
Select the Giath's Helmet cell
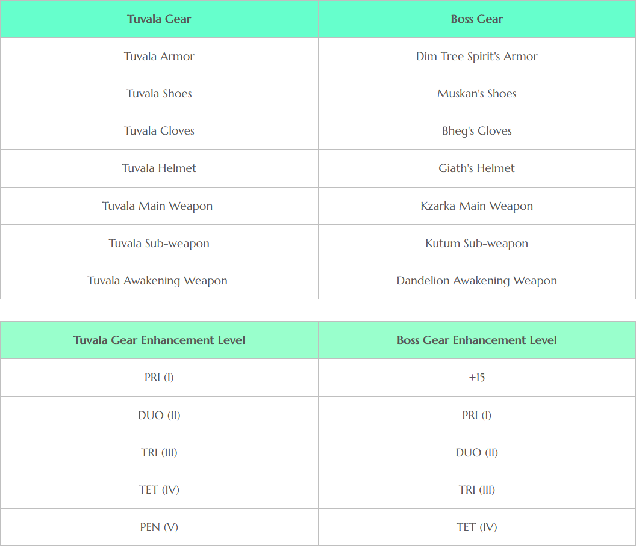pyautogui.click(x=476, y=168)
